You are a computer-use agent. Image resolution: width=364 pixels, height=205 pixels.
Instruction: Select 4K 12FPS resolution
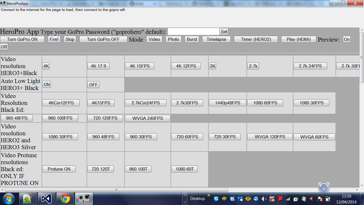pos(186,66)
